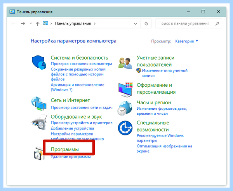Click the Control Panel icon in address bar

point(45,23)
